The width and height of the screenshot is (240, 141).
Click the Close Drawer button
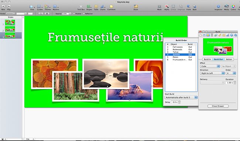tap(218, 106)
